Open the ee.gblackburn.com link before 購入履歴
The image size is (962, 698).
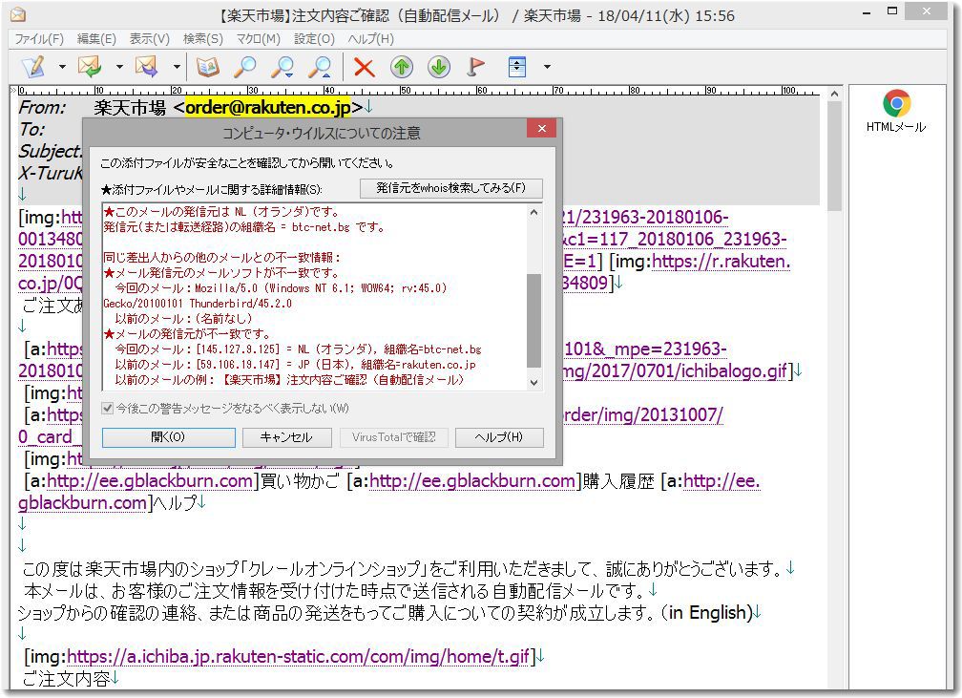[x=472, y=480]
